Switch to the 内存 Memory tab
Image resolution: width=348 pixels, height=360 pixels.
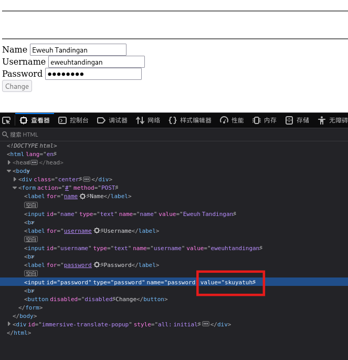click(x=265, y=120)
